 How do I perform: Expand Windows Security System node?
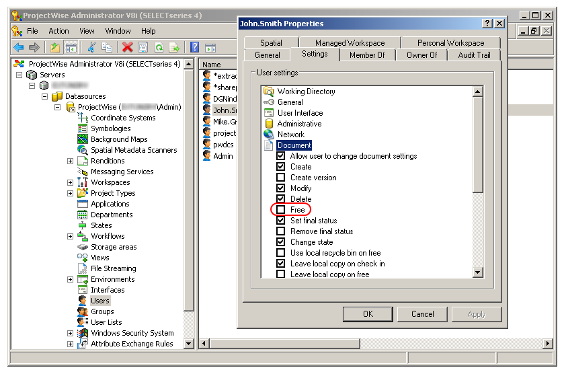click(71, 333)
